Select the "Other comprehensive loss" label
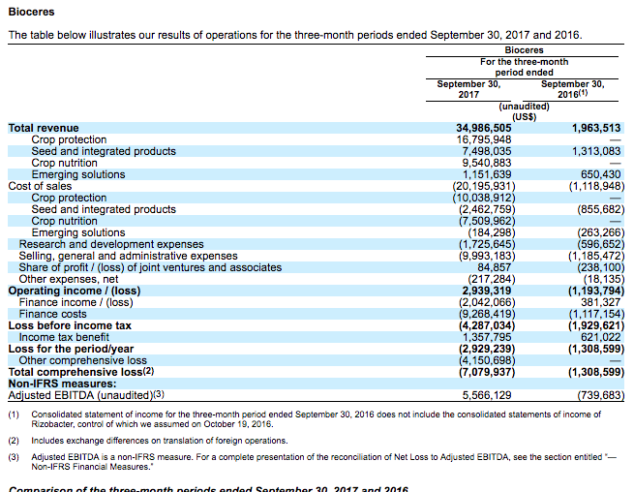 [82, 360]
